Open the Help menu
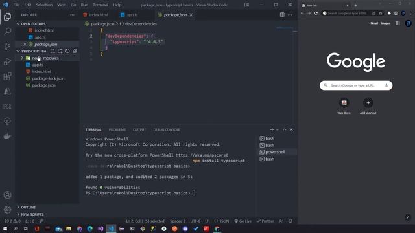The height and width of the screenshot is (233, 415). click(117, 5)
